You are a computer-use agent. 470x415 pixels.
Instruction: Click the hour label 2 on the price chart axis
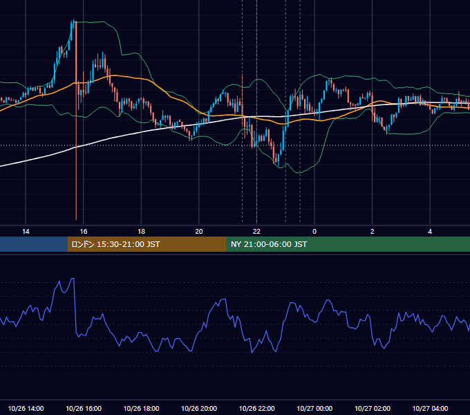pos(373,232)
